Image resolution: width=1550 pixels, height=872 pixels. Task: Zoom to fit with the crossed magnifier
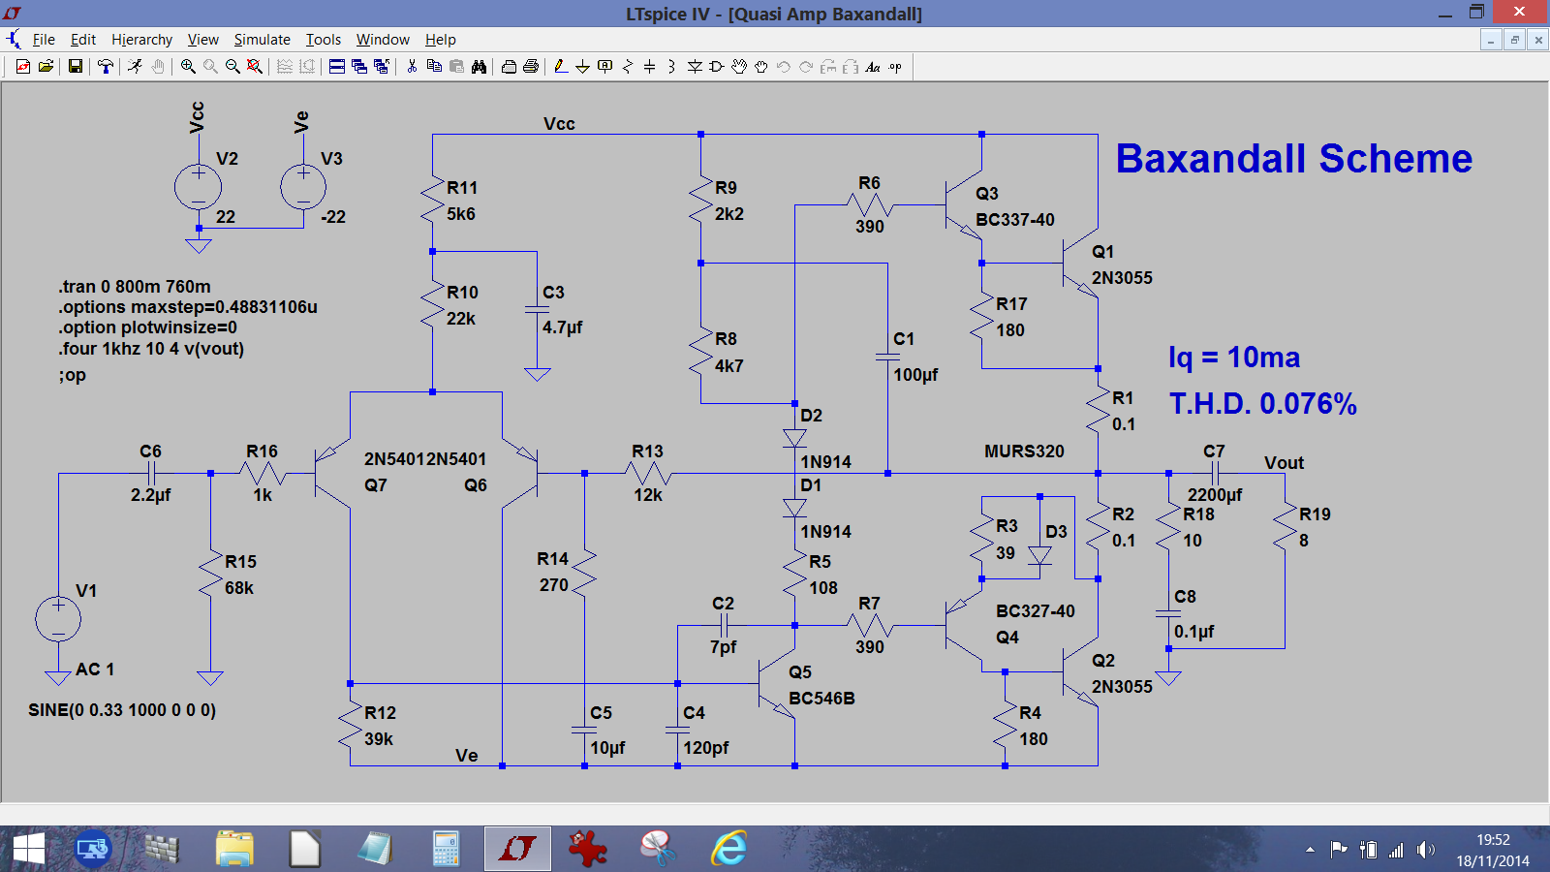[255, 66]
